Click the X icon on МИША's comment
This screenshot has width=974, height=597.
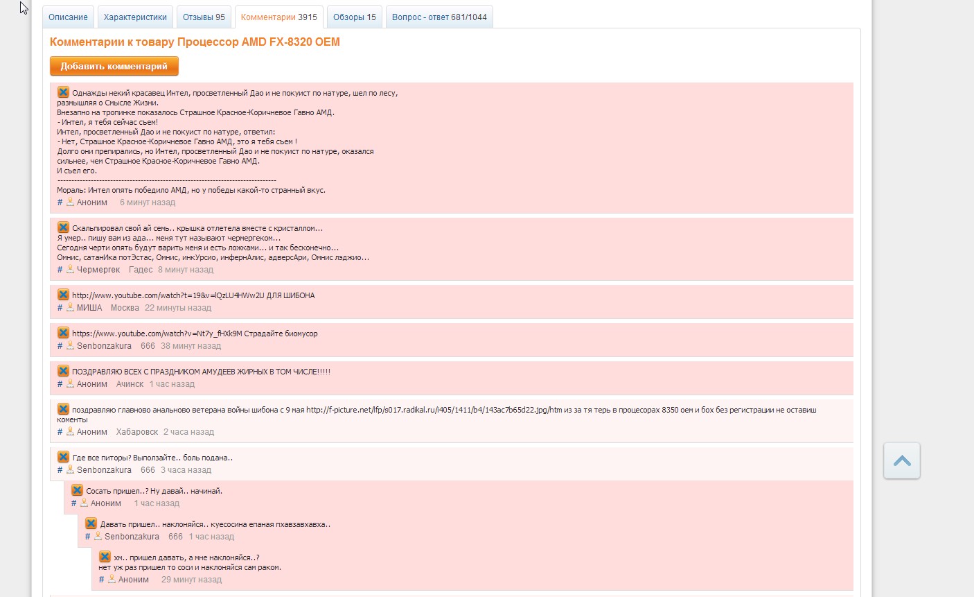[x=63, y=295]
